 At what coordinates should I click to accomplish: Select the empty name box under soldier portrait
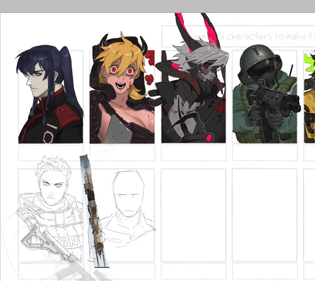click(x=265, y=153)
